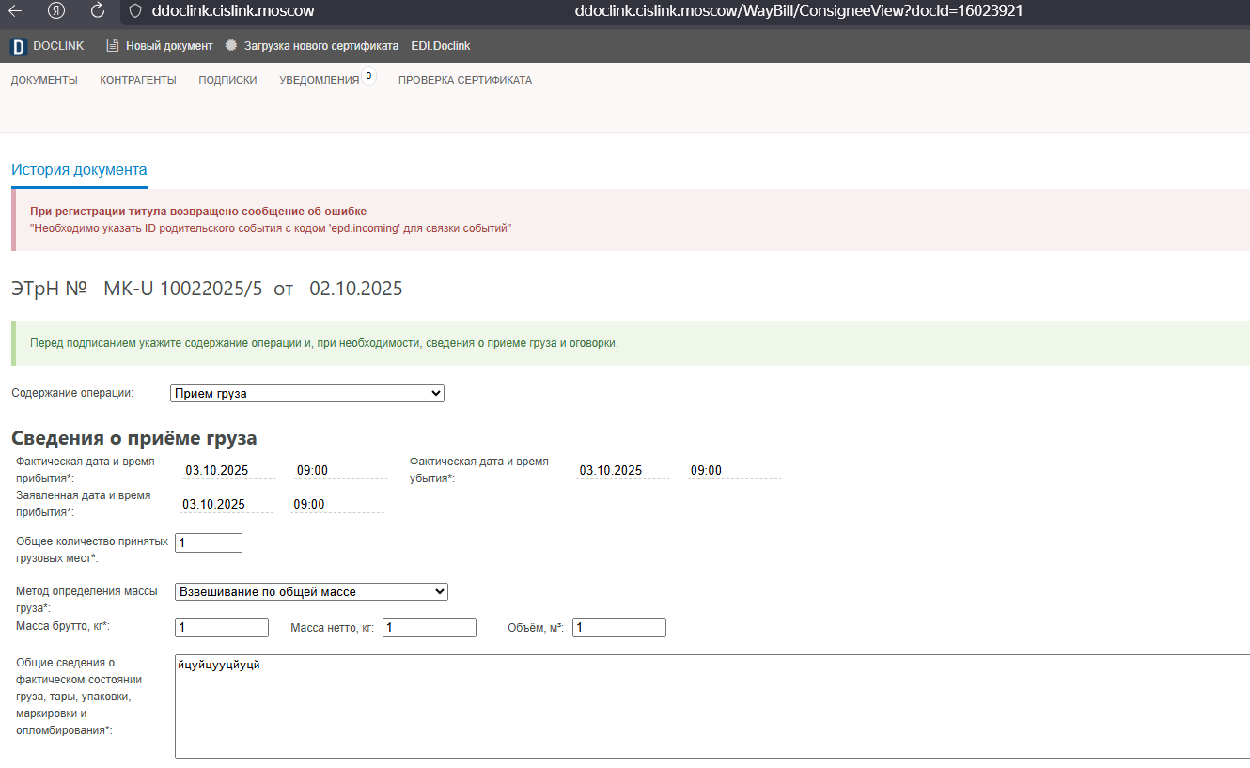Click the Масса брутто input field

tap(222, 627)
